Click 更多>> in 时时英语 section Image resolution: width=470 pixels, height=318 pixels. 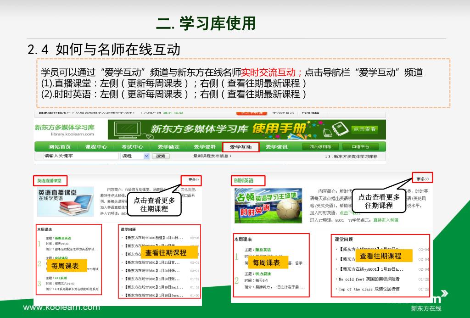pos(423,179)
